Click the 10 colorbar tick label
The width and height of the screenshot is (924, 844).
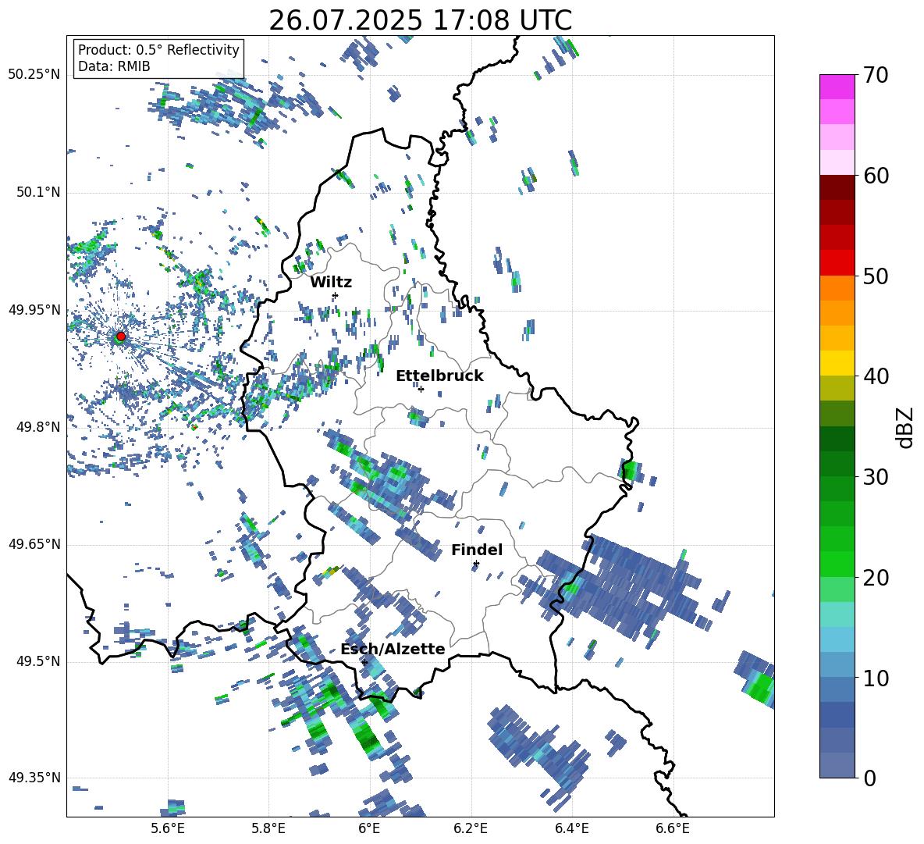coord(876,678)
